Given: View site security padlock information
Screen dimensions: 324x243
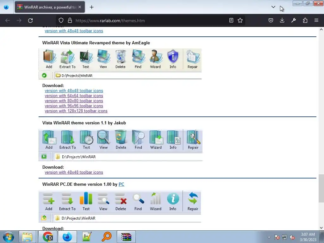Looking at the screenshot, I should [x=70, y=21].
